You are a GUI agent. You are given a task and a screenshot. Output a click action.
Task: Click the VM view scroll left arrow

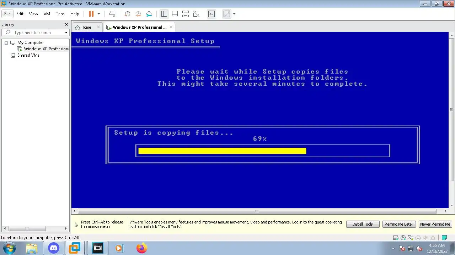click(74, 211)
